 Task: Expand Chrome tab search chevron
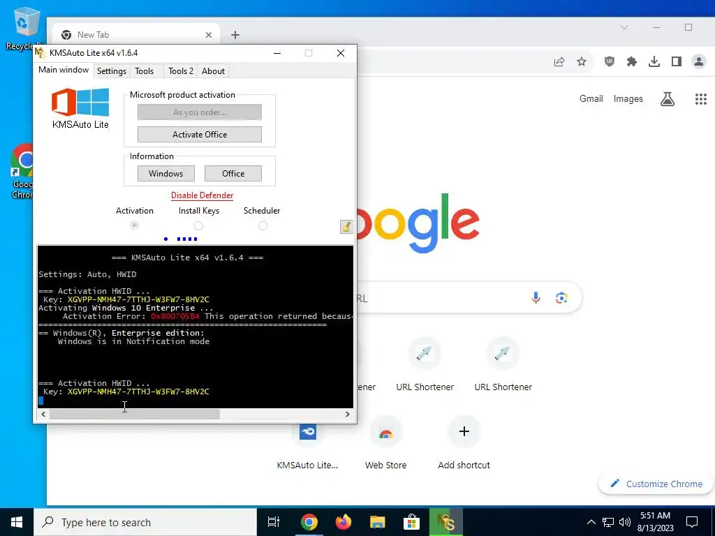click(624, 27)
